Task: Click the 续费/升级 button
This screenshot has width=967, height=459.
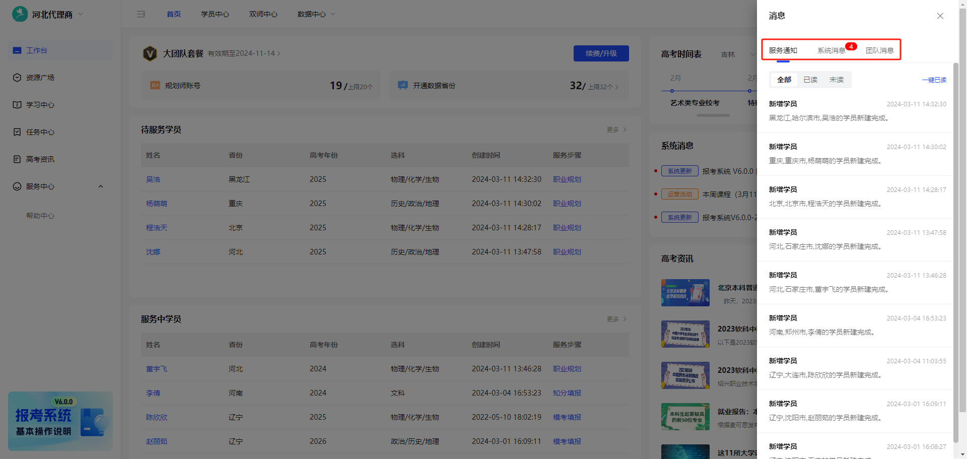Action: [x=601, y=53]
